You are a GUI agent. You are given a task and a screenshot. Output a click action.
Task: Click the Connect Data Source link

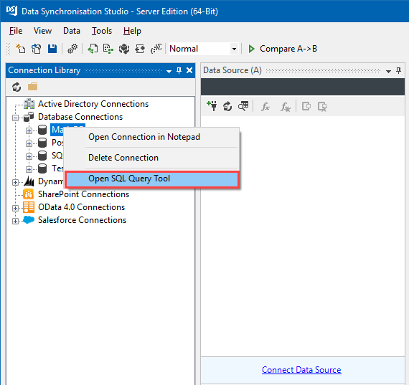pos(301,370)
